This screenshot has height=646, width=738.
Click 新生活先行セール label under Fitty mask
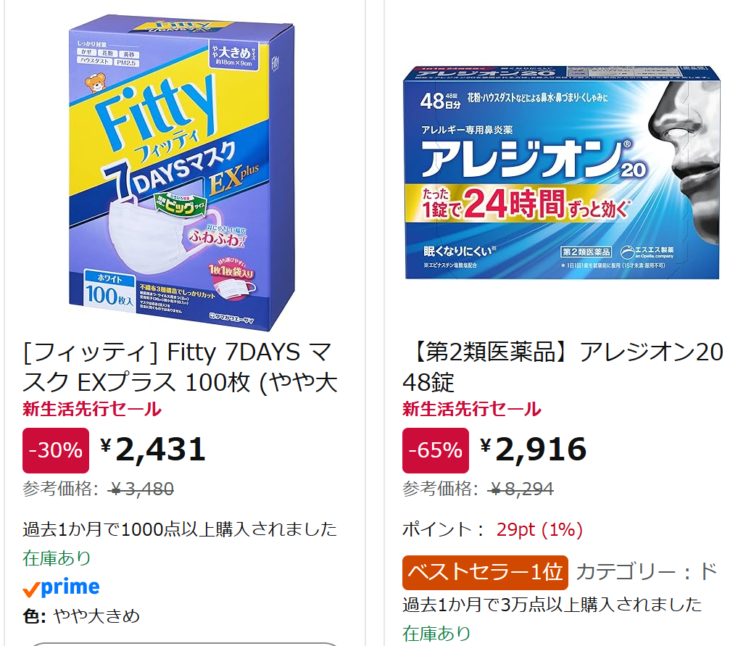[x=92, y=409]
